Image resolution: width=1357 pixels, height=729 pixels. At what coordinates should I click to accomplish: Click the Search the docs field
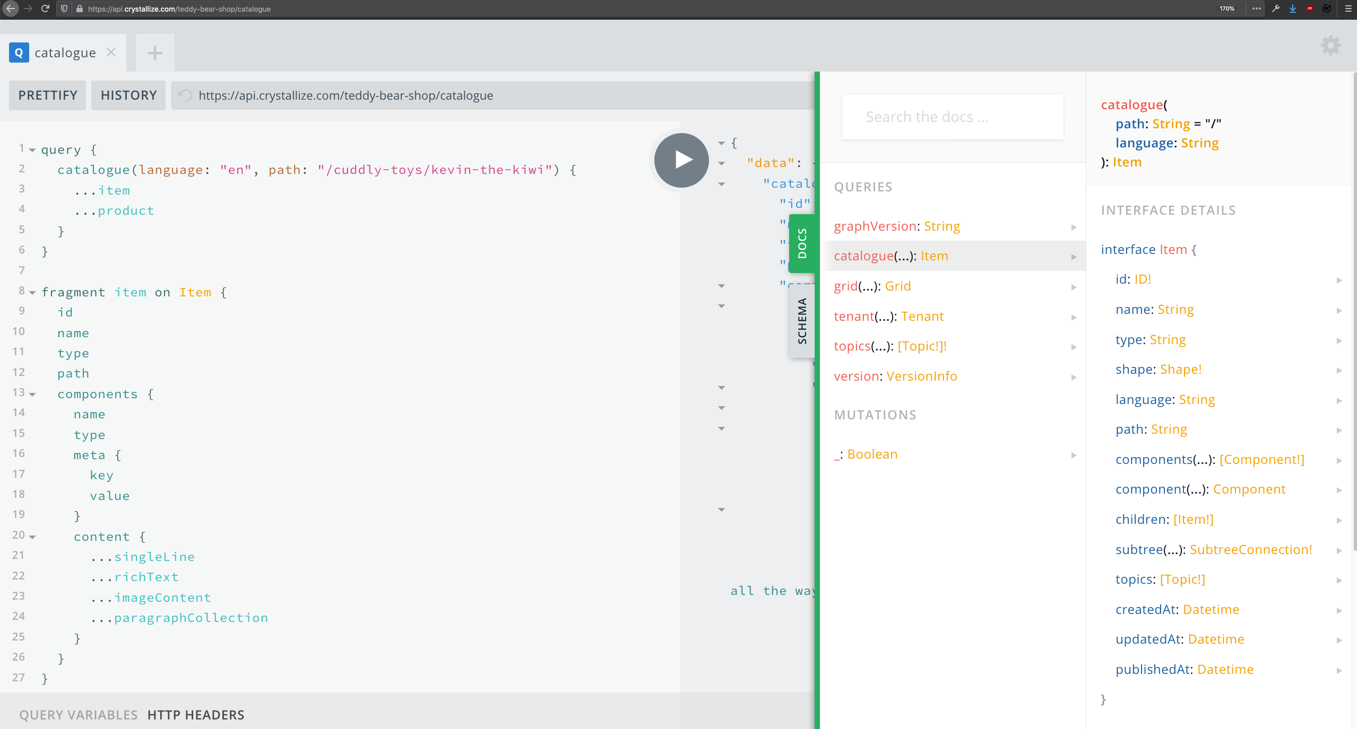(x=953, y=117)
